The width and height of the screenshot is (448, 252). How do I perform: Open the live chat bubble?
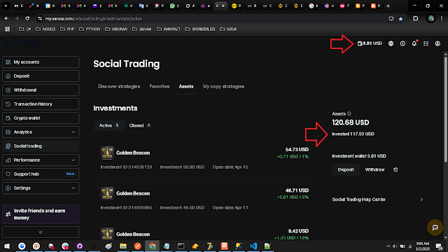tap(435, 227)
